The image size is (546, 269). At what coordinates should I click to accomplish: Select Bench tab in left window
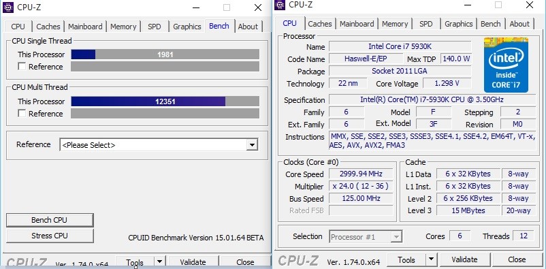pyautogui.click(x=219, y=26)
